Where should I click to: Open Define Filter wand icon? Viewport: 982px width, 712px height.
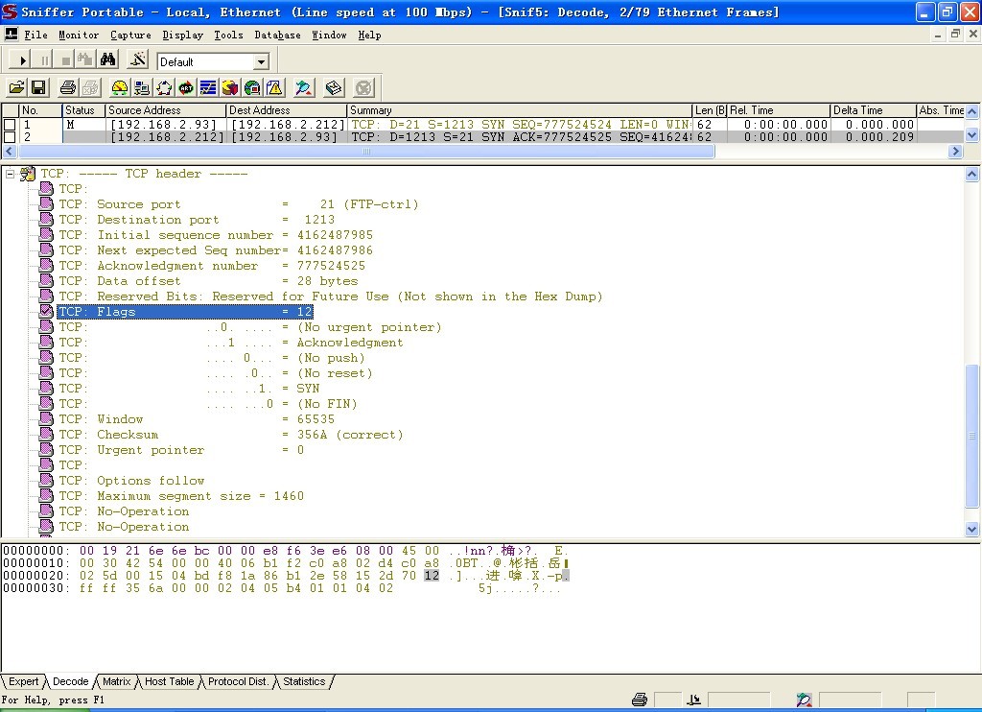[x=137, y=60]
